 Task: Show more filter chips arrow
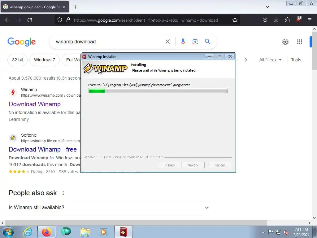246,60
